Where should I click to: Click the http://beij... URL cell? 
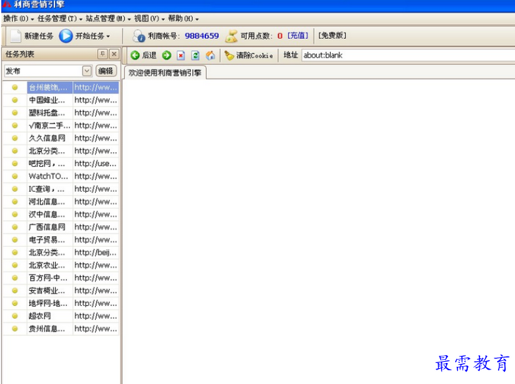(x=95, y=253)
